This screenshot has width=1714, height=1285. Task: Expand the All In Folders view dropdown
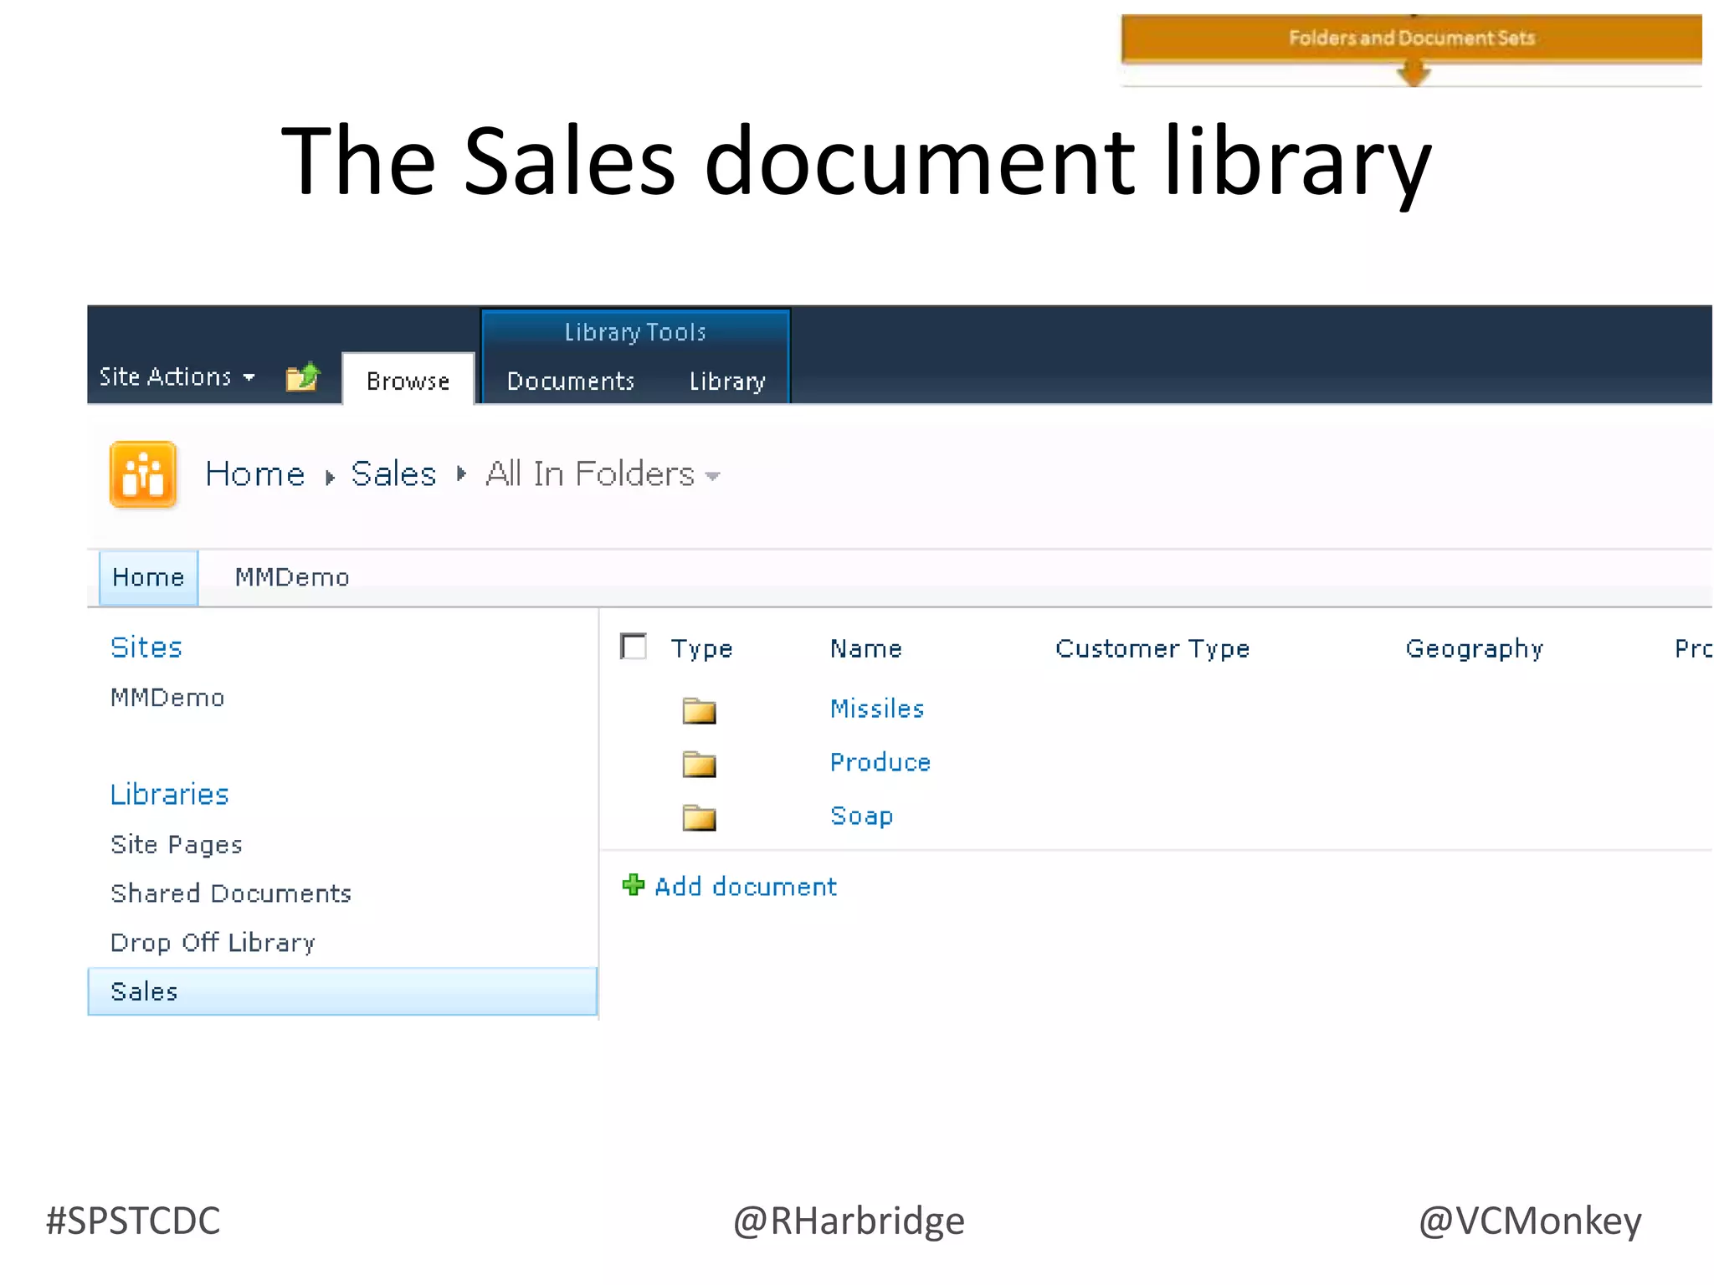(x=712, y=476)
